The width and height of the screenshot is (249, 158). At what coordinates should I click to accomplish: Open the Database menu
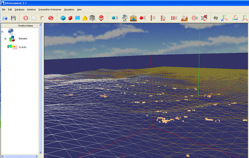20,10
